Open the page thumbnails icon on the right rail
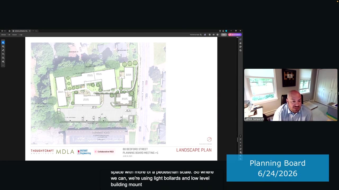Image resolution: width=339 pixels, height=190 pixels. (240, 50)
